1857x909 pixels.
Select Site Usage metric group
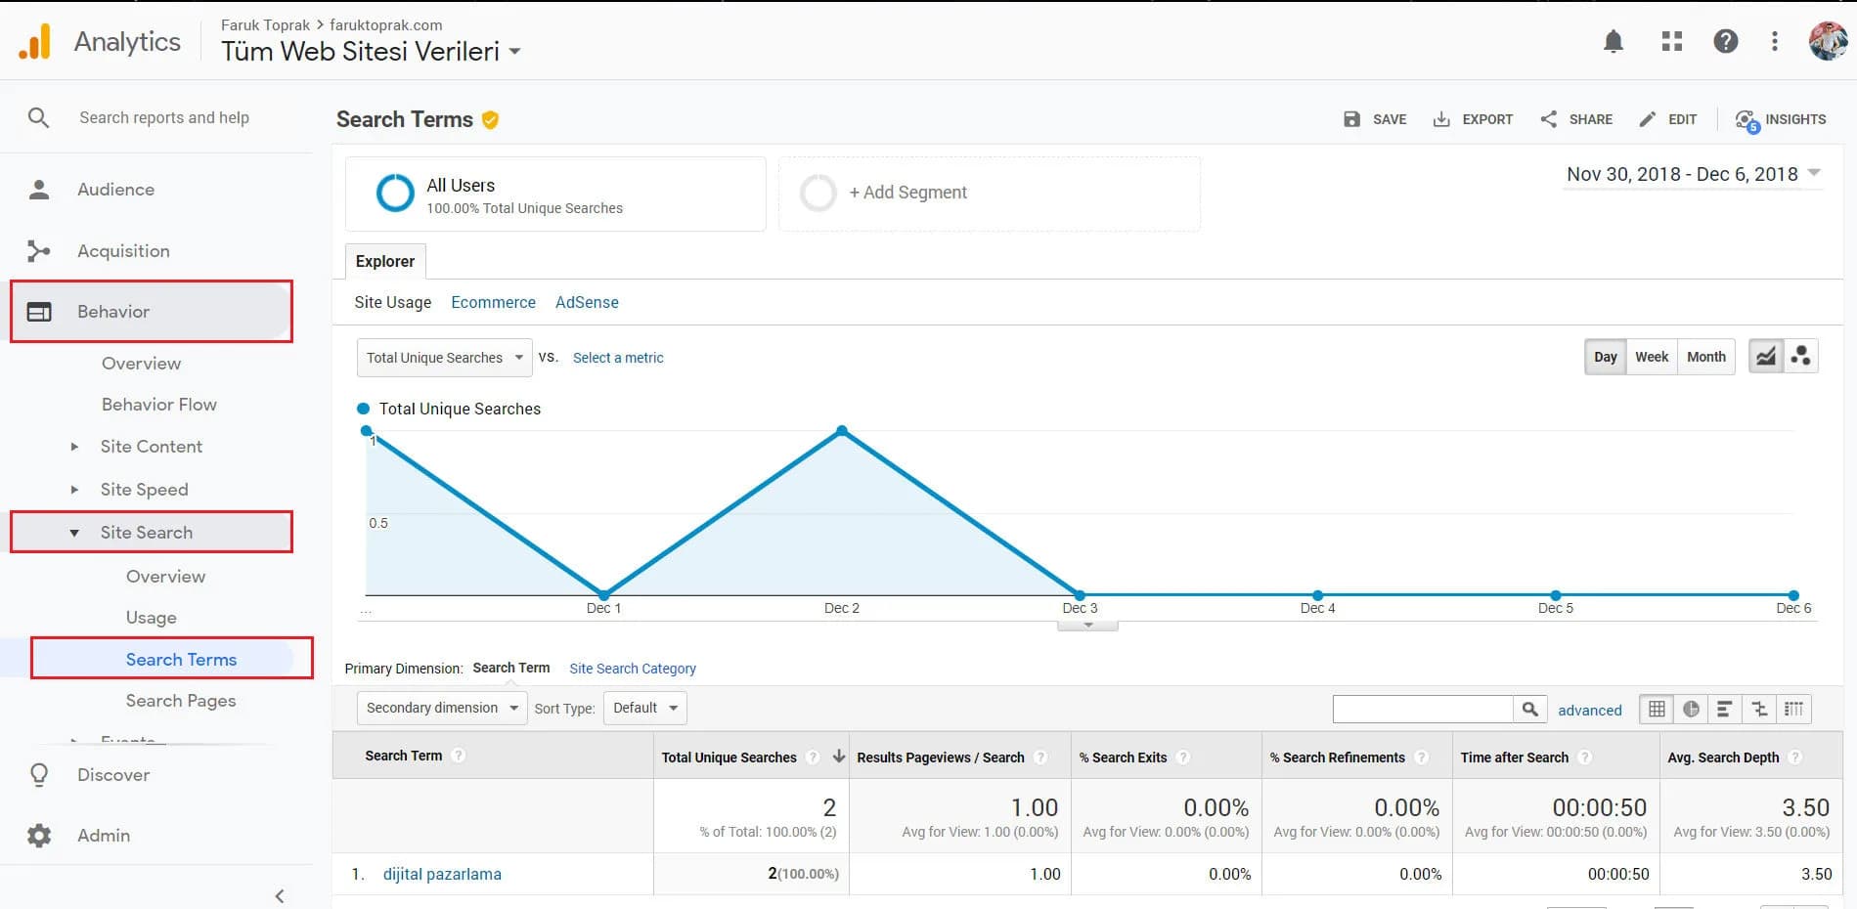(392, 303)
